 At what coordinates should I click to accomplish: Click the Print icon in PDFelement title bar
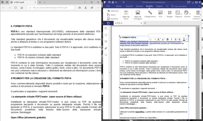point(113,2)
